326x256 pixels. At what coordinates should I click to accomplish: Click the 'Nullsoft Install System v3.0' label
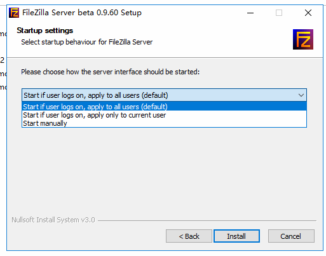53,220
